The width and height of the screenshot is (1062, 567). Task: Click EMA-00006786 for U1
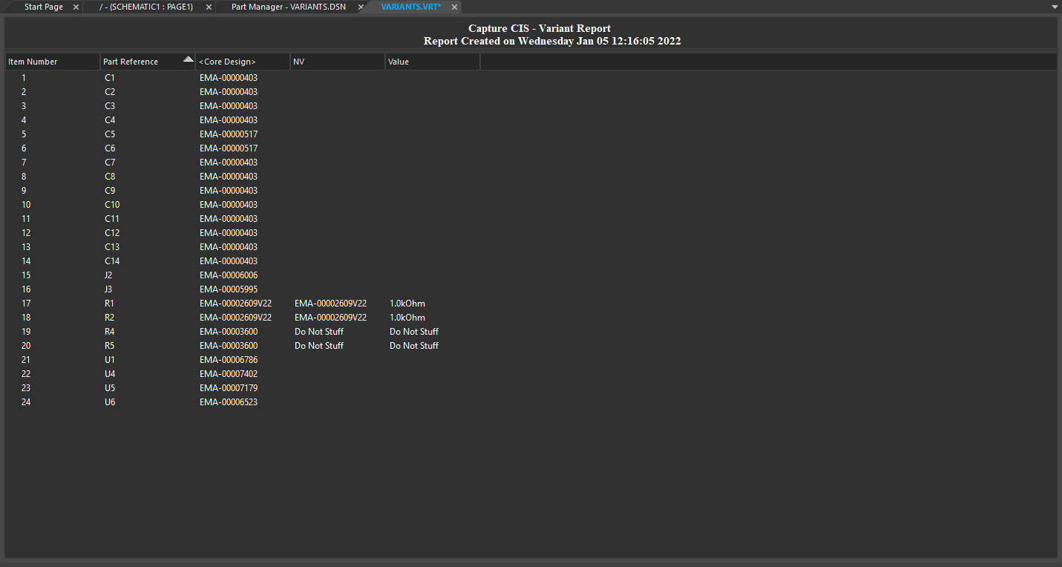click(x=229, y=359)
